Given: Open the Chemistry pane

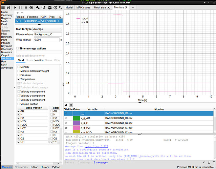Looking at the screenshot, I should click(x=7, y=49).
